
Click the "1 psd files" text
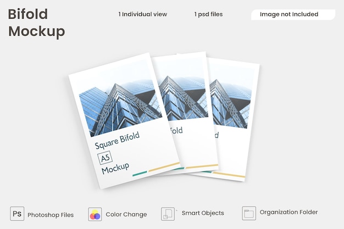(x=208, y=14)
